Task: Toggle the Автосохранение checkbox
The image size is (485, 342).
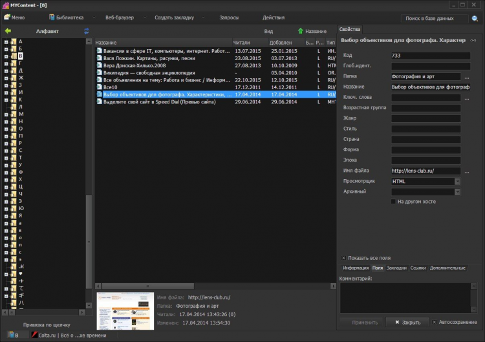Action: tap(434, 321)
